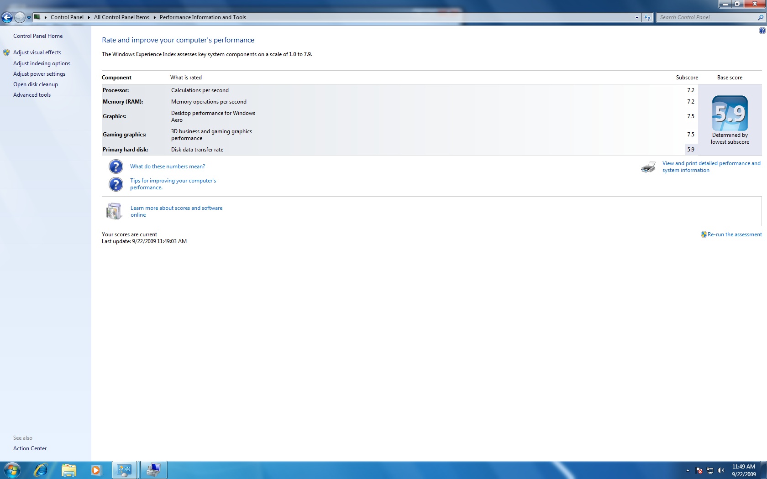Click the Refresh button beside address bar
Viewport: 767px width, 479px height.
[x=647, y=17]
